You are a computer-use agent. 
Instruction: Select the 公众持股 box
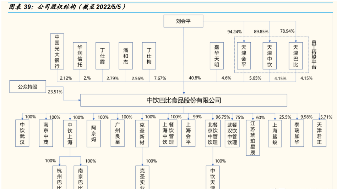click(x=28, y=87)
